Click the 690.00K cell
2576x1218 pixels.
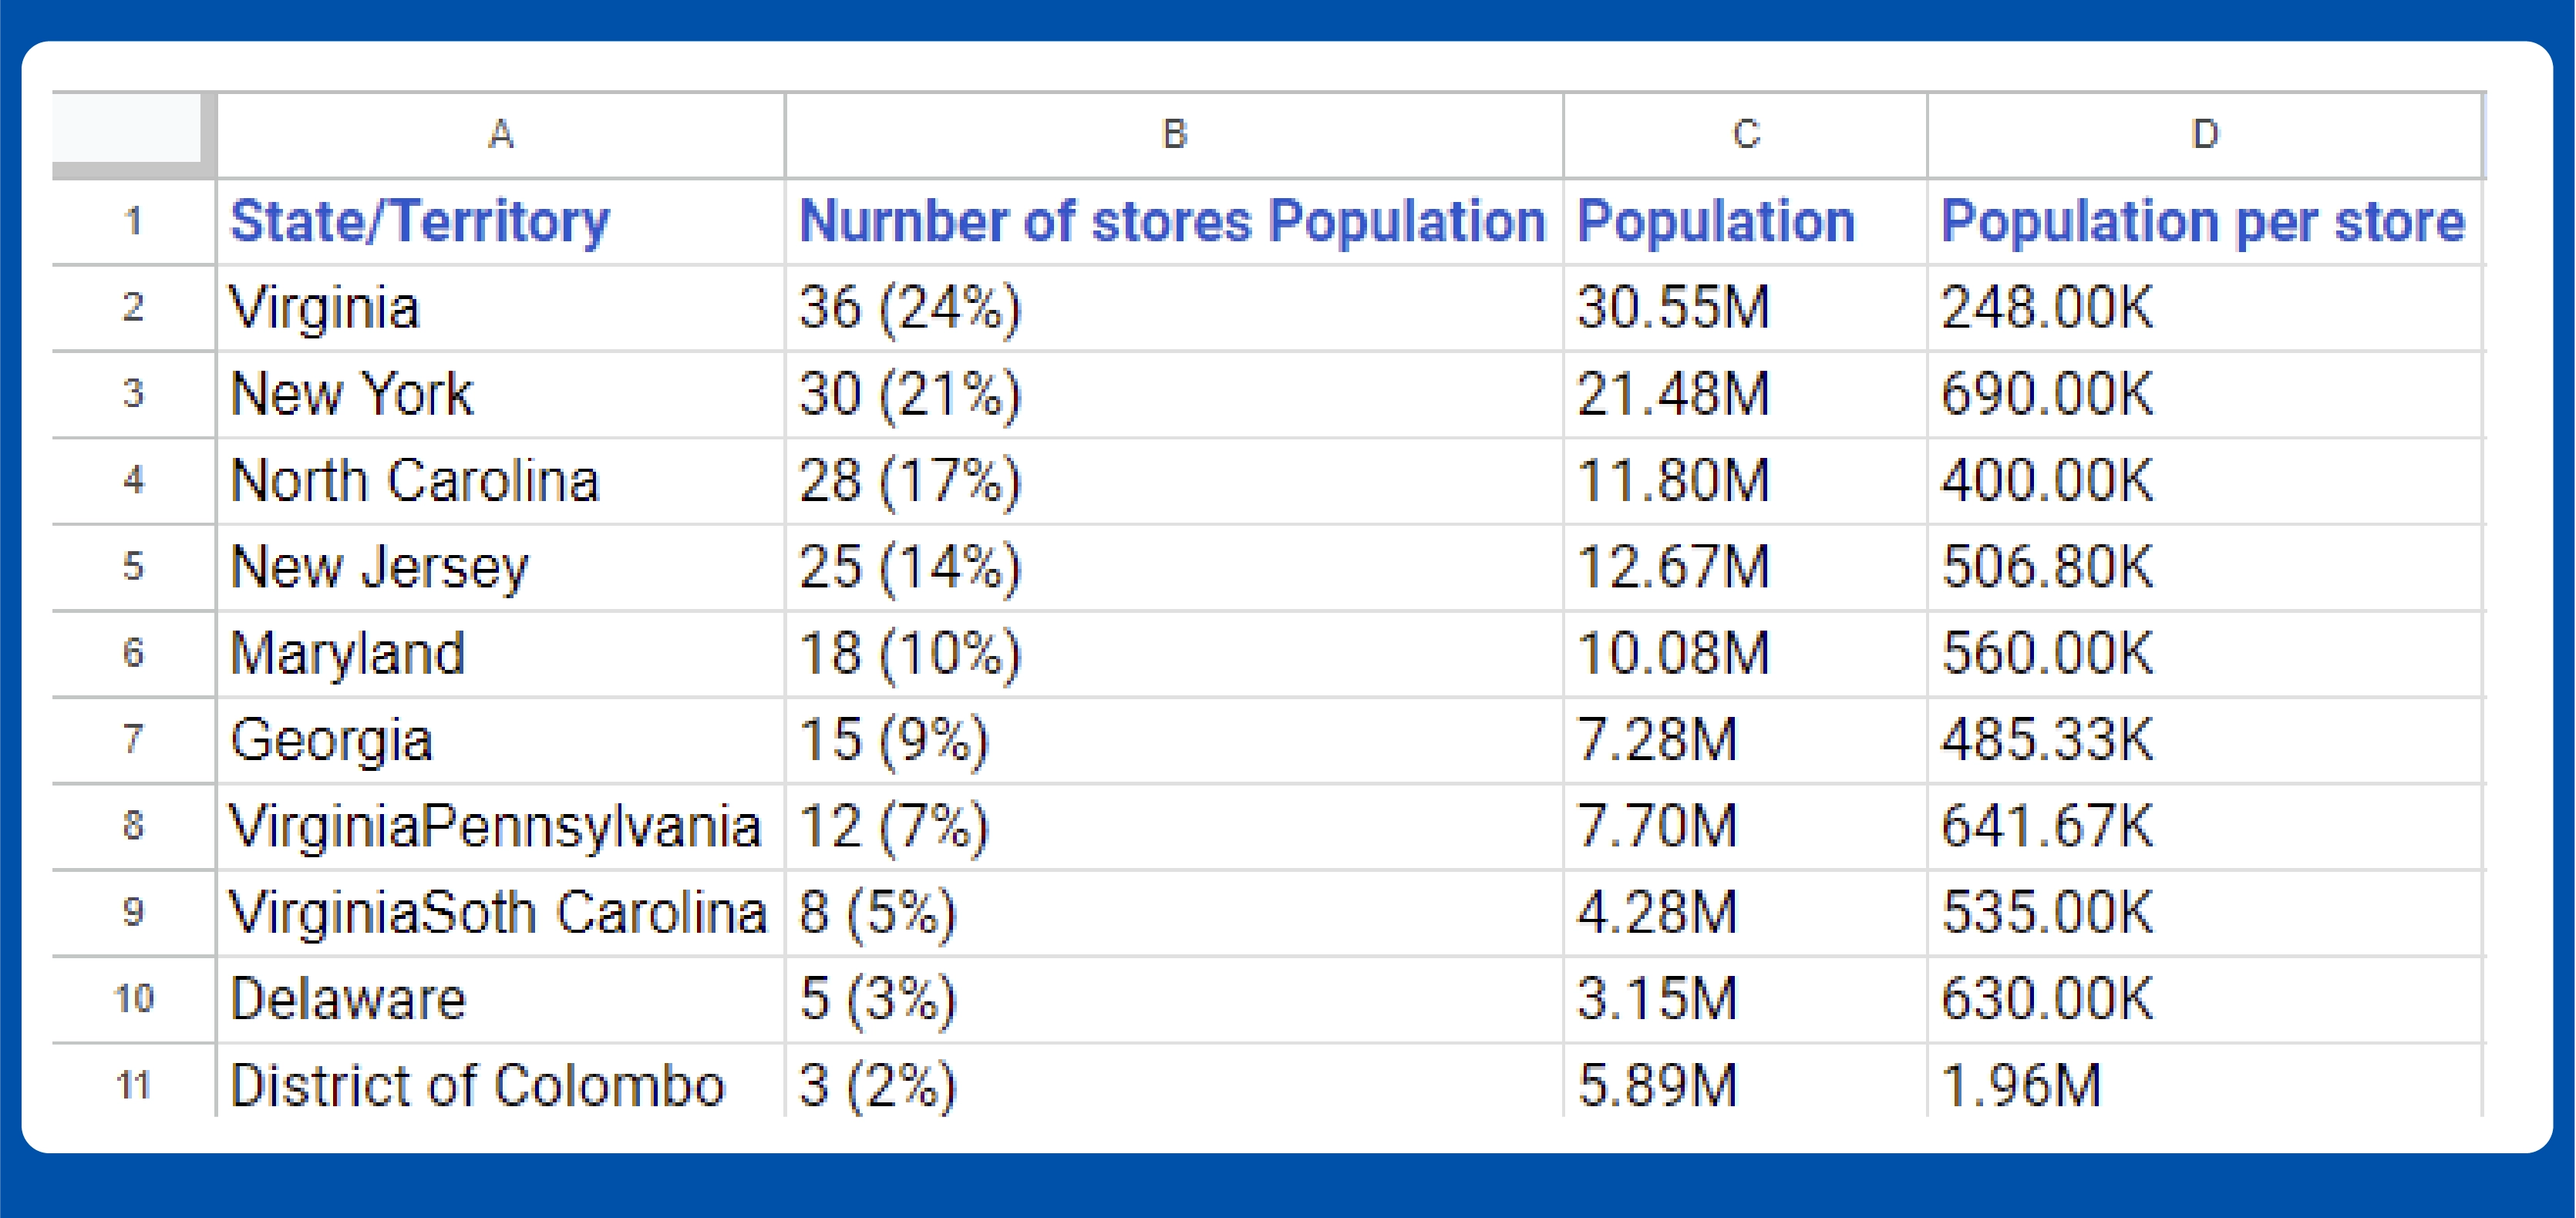click(x=2205, y=394)
